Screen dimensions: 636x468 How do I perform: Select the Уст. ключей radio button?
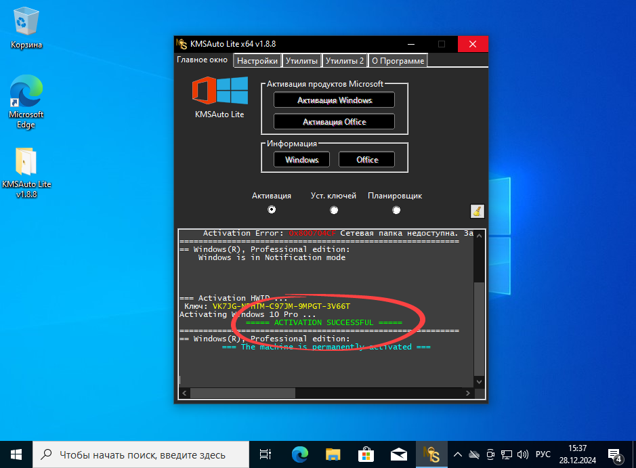[x=334, y=210]
